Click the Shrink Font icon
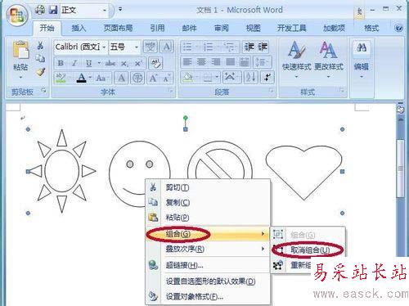Viewport: 409px width, 306px height. tap(167, 78)
